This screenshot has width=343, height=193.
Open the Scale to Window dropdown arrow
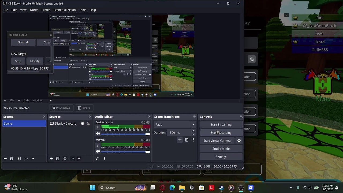click(x=51, y=100)
